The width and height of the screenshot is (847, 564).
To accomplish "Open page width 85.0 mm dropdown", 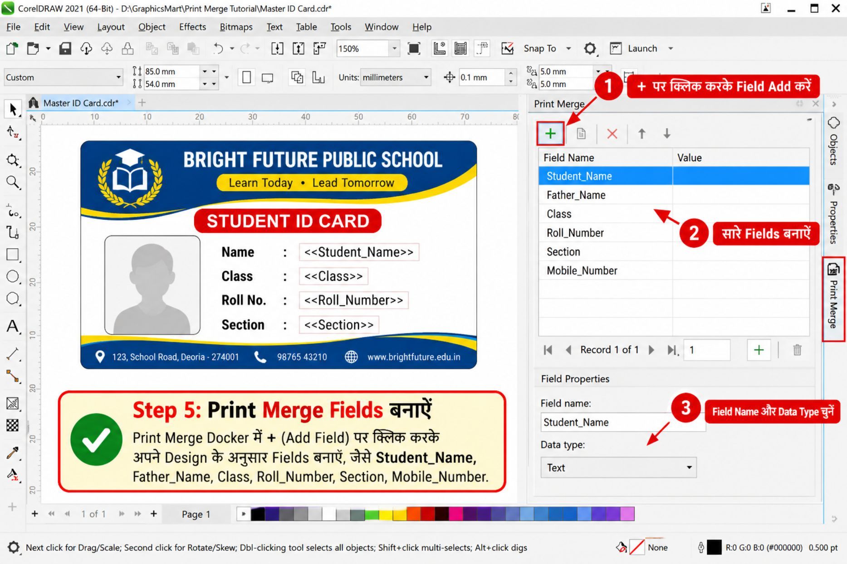I will click(x=205, y=71).
